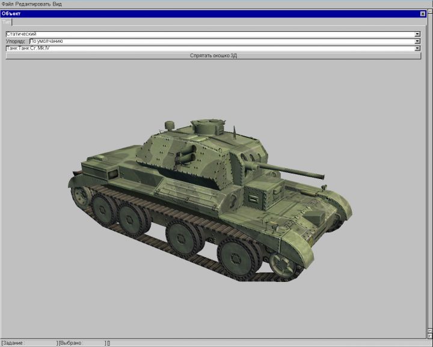Expand the По умолчанию dropdown arrow
The width and height of the screenshot is (433, 347).
(417, 42)
